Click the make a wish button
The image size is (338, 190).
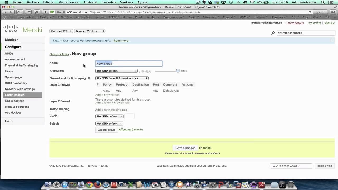tap(325, 166)
